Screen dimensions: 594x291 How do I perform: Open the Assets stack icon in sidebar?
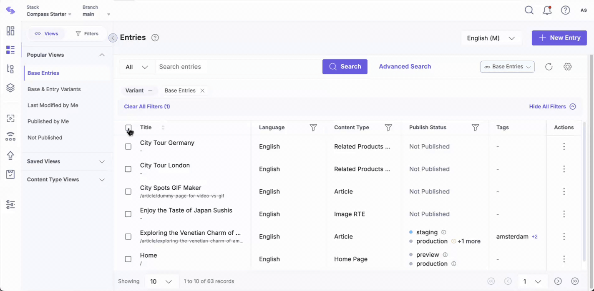[10, 88]
